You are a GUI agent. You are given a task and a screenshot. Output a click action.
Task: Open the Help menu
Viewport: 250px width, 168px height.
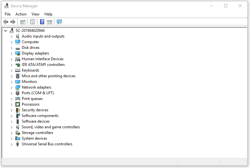click(x=48, y=14)
